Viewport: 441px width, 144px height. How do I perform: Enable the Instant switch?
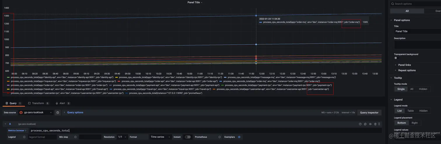click(188, 137)
